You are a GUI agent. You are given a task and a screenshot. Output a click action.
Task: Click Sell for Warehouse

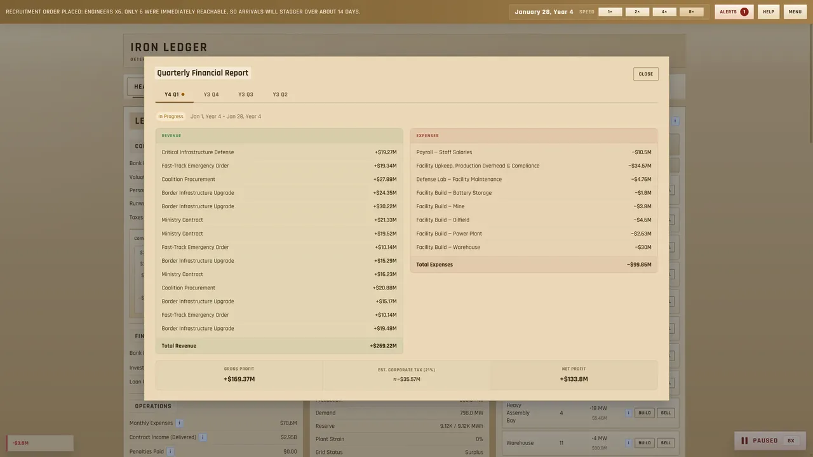coord(666,443)
